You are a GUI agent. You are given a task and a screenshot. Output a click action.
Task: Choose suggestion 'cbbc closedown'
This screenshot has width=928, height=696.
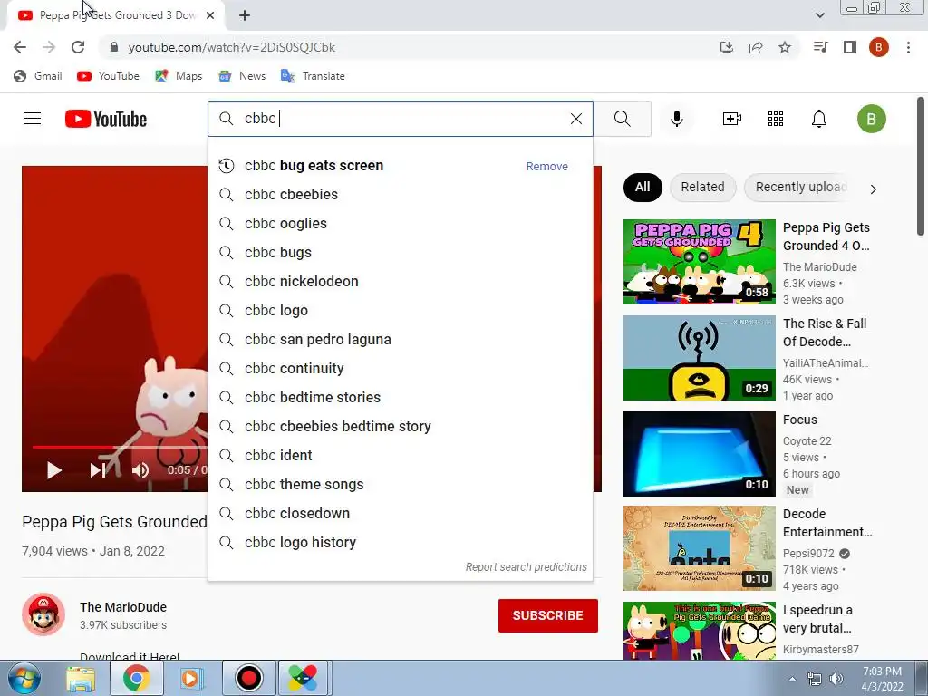[400, 513]
